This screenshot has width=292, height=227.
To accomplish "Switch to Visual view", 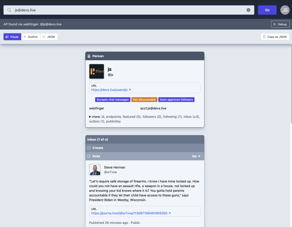I will coord(12,37).
